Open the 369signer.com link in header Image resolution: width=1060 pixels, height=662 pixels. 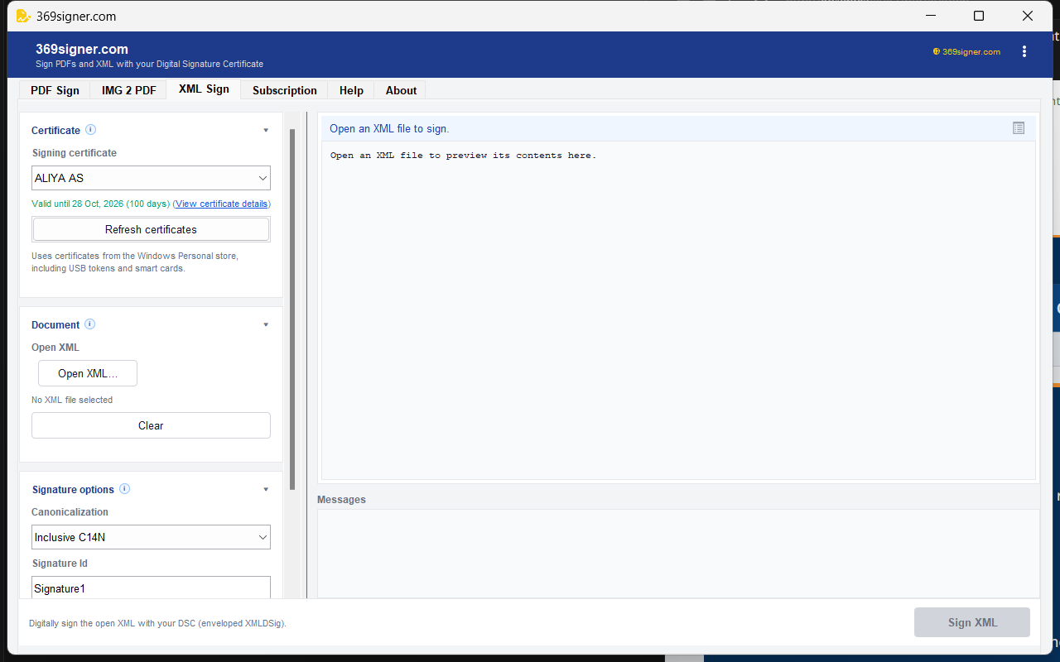pos(966,51)
